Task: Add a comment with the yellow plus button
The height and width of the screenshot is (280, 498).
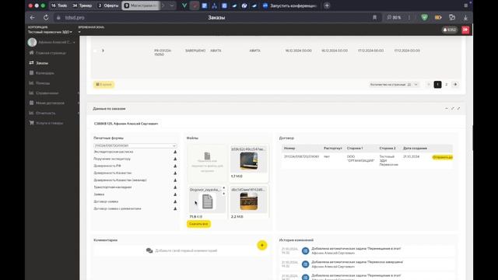Action: (x=262, y=245)
